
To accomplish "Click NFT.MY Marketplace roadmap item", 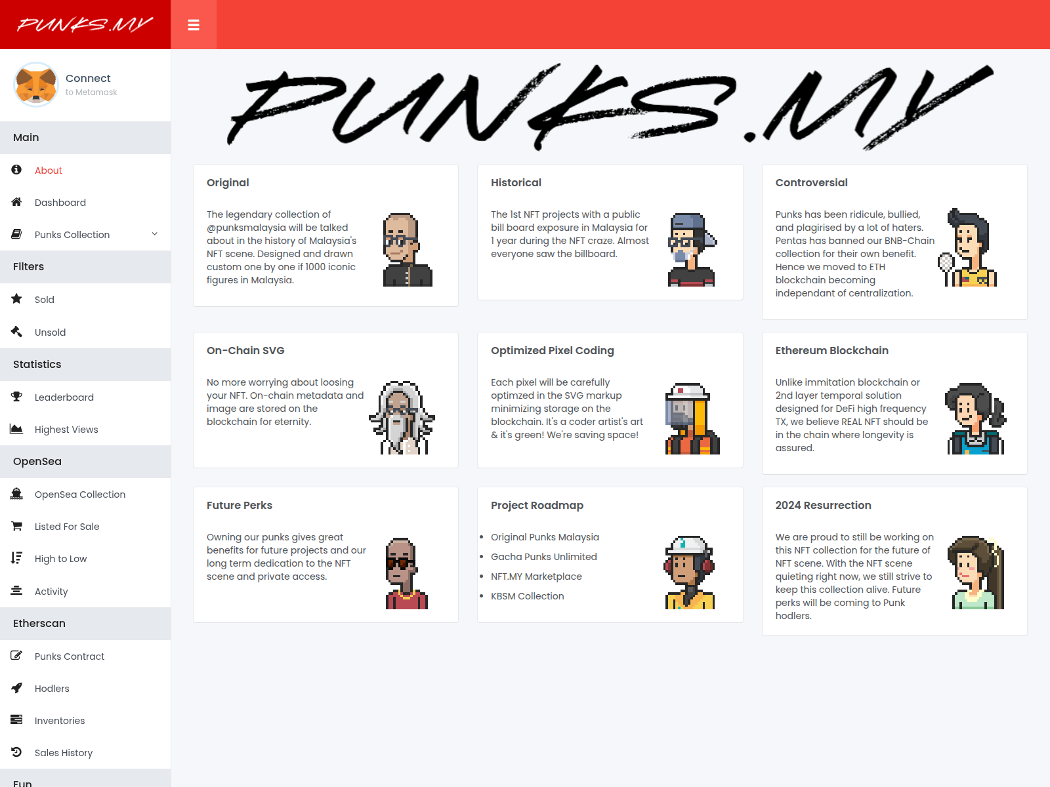I will [536, 576].
